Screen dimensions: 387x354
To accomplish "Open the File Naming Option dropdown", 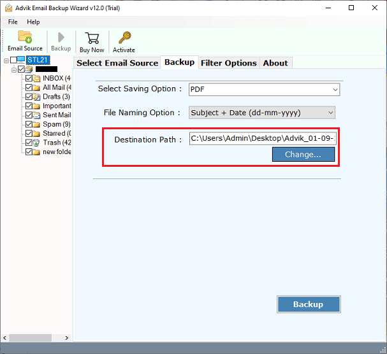I will [262, 113].
